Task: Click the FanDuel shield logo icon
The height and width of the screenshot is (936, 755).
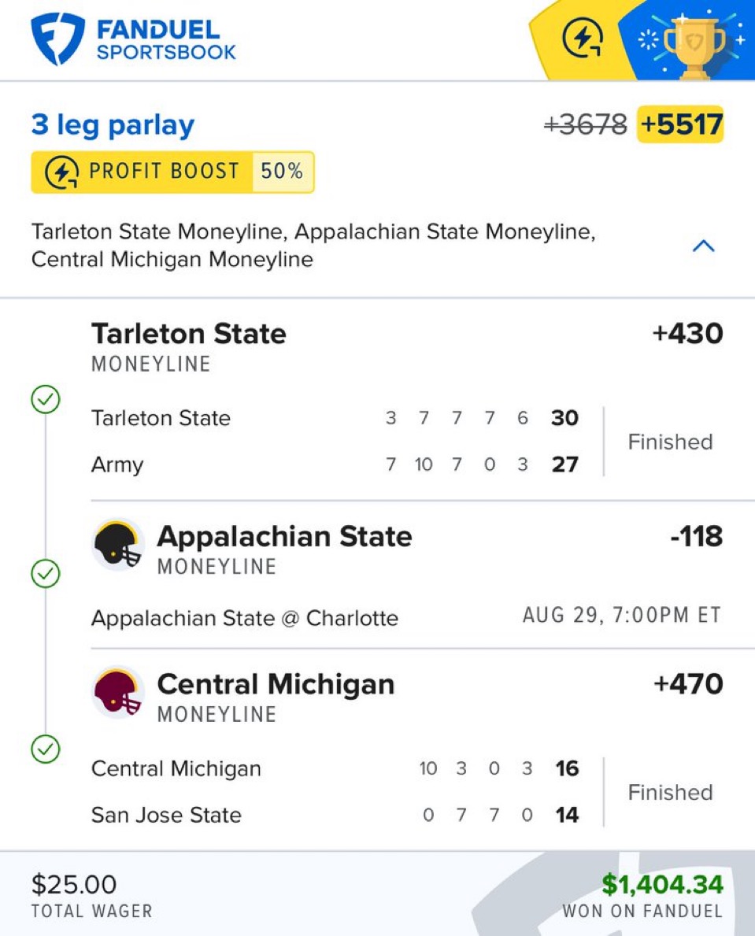Action: point(57,39)
